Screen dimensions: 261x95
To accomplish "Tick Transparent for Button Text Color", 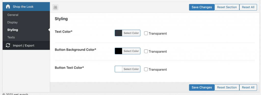I will click(146, 69).
